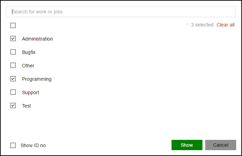Click the eye icon beside 3 selected

click(188, 24)
